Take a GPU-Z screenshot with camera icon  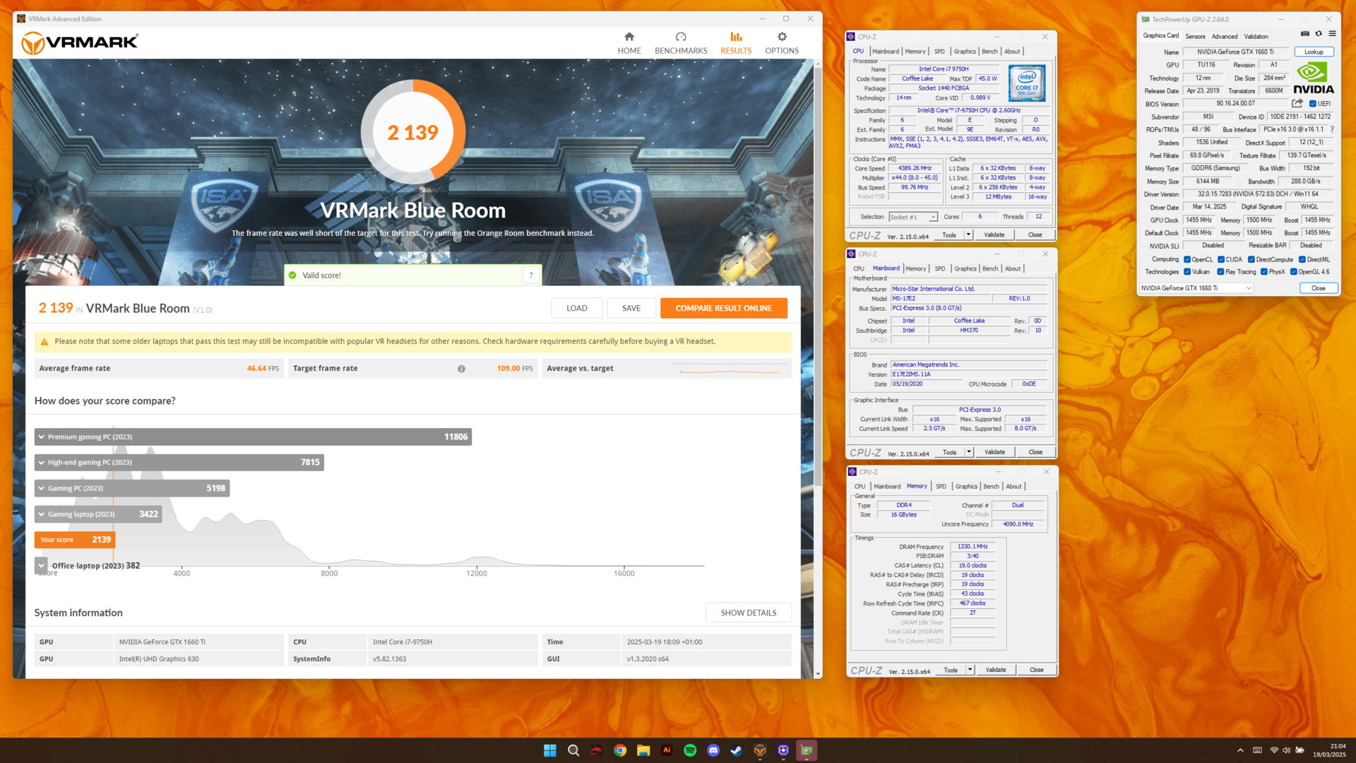tap(1305, 33)
